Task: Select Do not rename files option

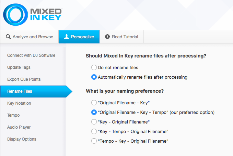Action: [x=94, y=67]
